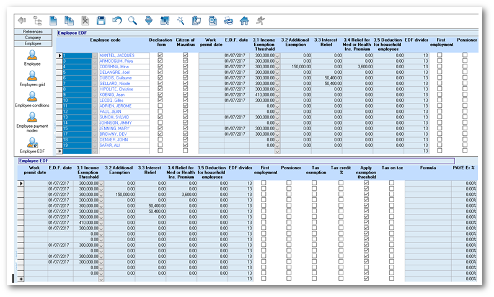Image resolution: width=494 pixels, height=297 pixels.
Task: Open employee code dropdown for row 1
Action: click(x=95, y=55)
